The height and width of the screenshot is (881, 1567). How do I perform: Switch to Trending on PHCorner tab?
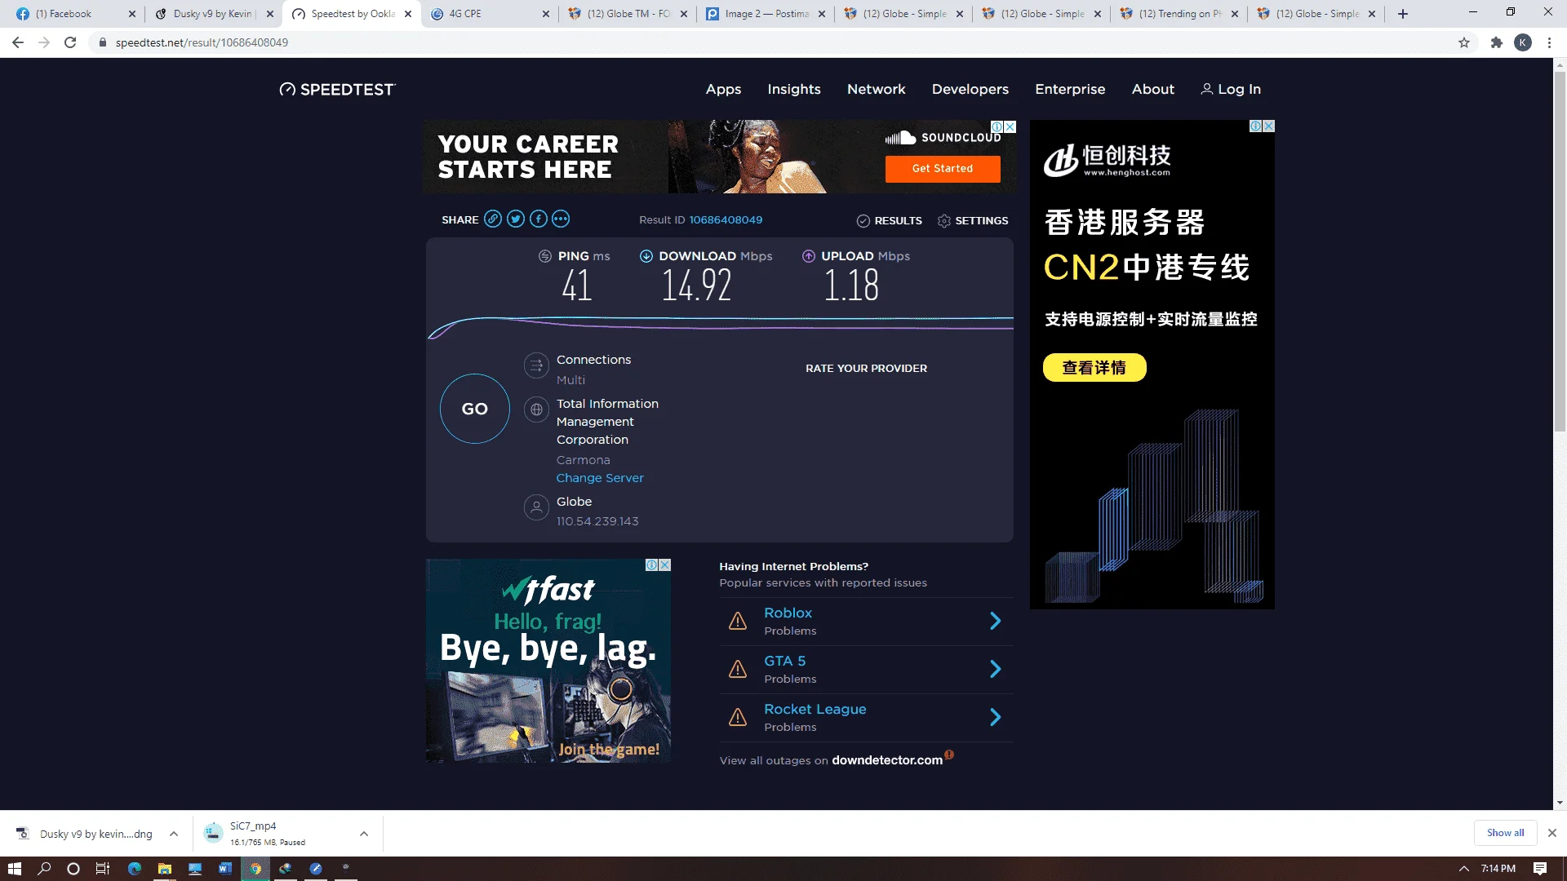(1180, 14)
